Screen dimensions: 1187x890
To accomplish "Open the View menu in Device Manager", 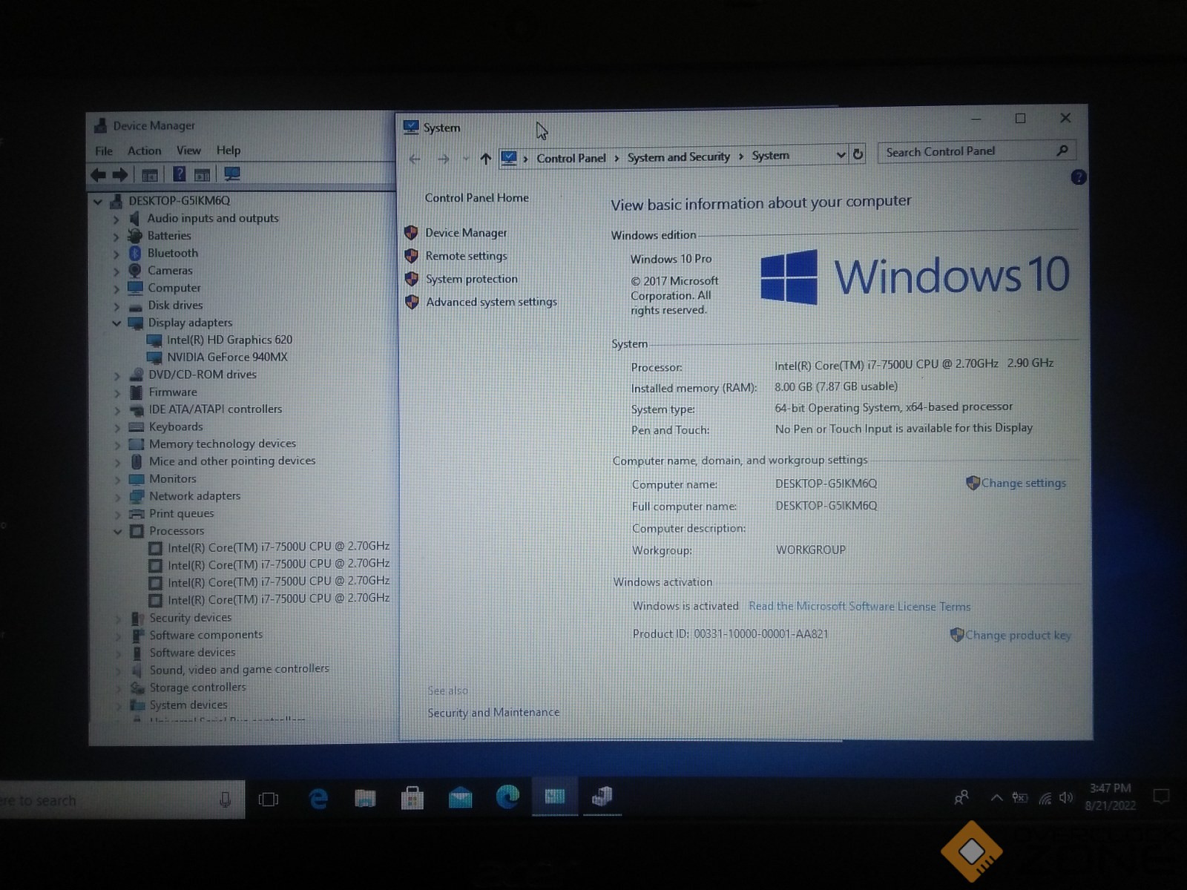I will tap(188, 151).
